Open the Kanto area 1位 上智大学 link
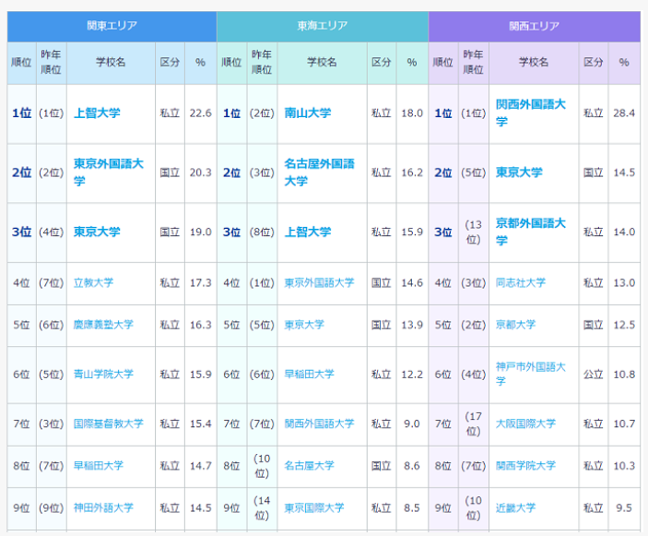The width and height of the screenshot is (648, 536). point(97,113)
